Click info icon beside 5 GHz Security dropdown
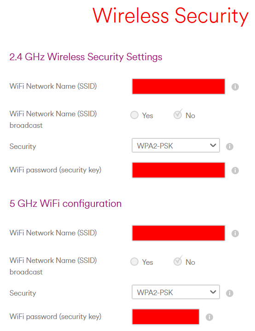255x331 pixels. [229, 293]
